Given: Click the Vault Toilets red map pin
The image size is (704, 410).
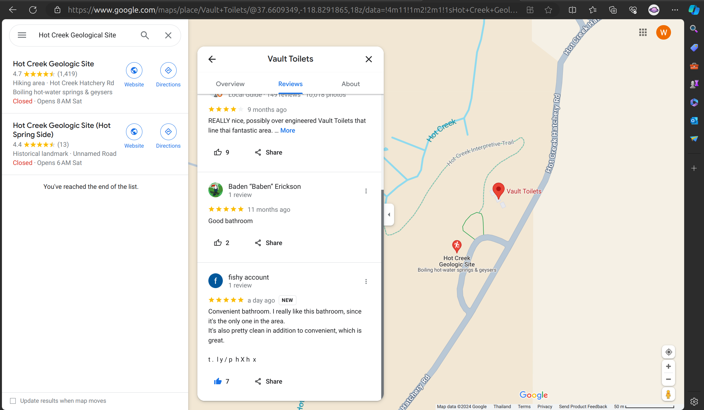Looking at the screenshot, I should tap(498, 190).
